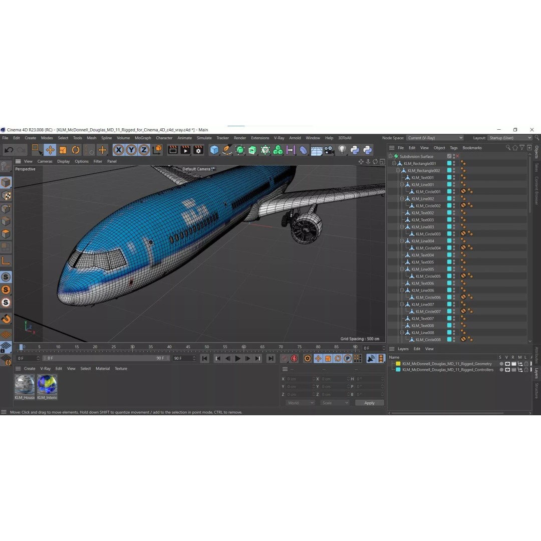541x541 pixels.
Task: Select KLM_Text003 object
Action: tap(423, 220)
